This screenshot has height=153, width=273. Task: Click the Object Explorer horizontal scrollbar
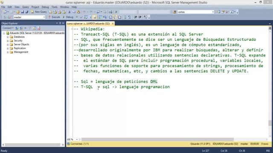coord(32,144)
